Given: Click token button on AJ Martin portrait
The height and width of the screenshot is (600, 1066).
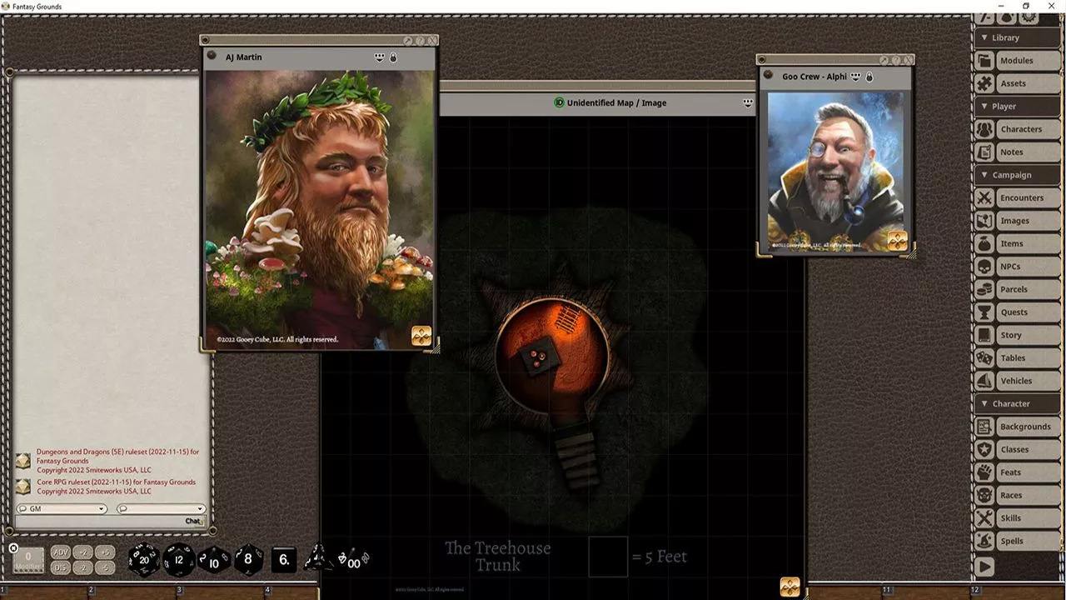Looking at the screenshot, I should [x=421, y=335].
